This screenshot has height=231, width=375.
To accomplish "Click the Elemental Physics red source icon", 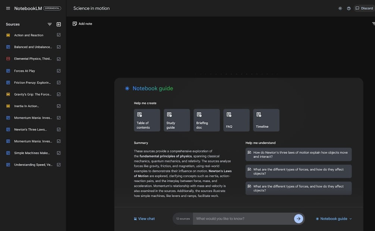I will (8, 59).
